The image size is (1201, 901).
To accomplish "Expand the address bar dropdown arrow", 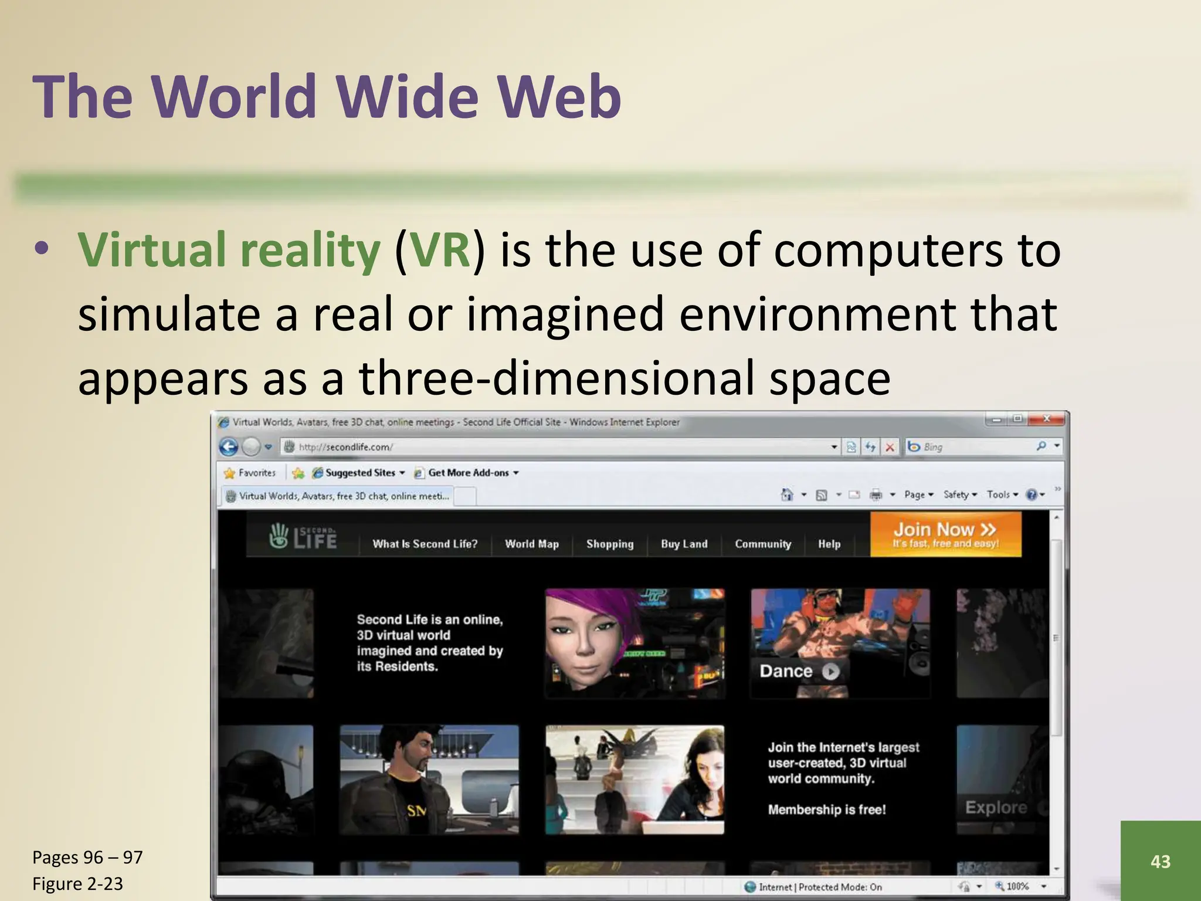I will 834,447.
